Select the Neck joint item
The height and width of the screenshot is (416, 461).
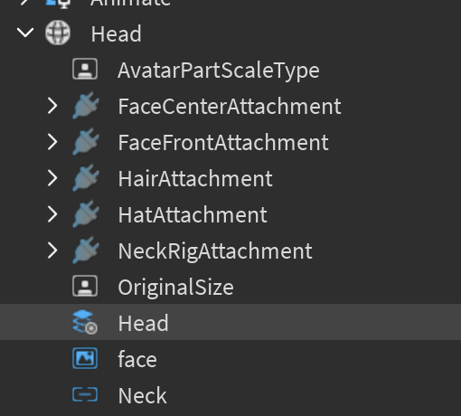[142, 395]
